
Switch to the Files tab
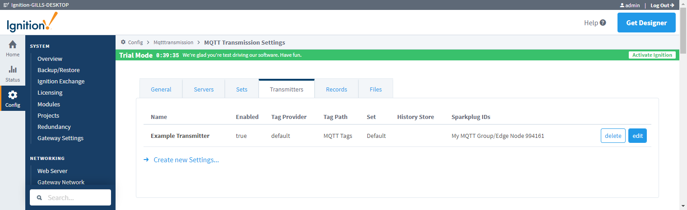(376, 89)
